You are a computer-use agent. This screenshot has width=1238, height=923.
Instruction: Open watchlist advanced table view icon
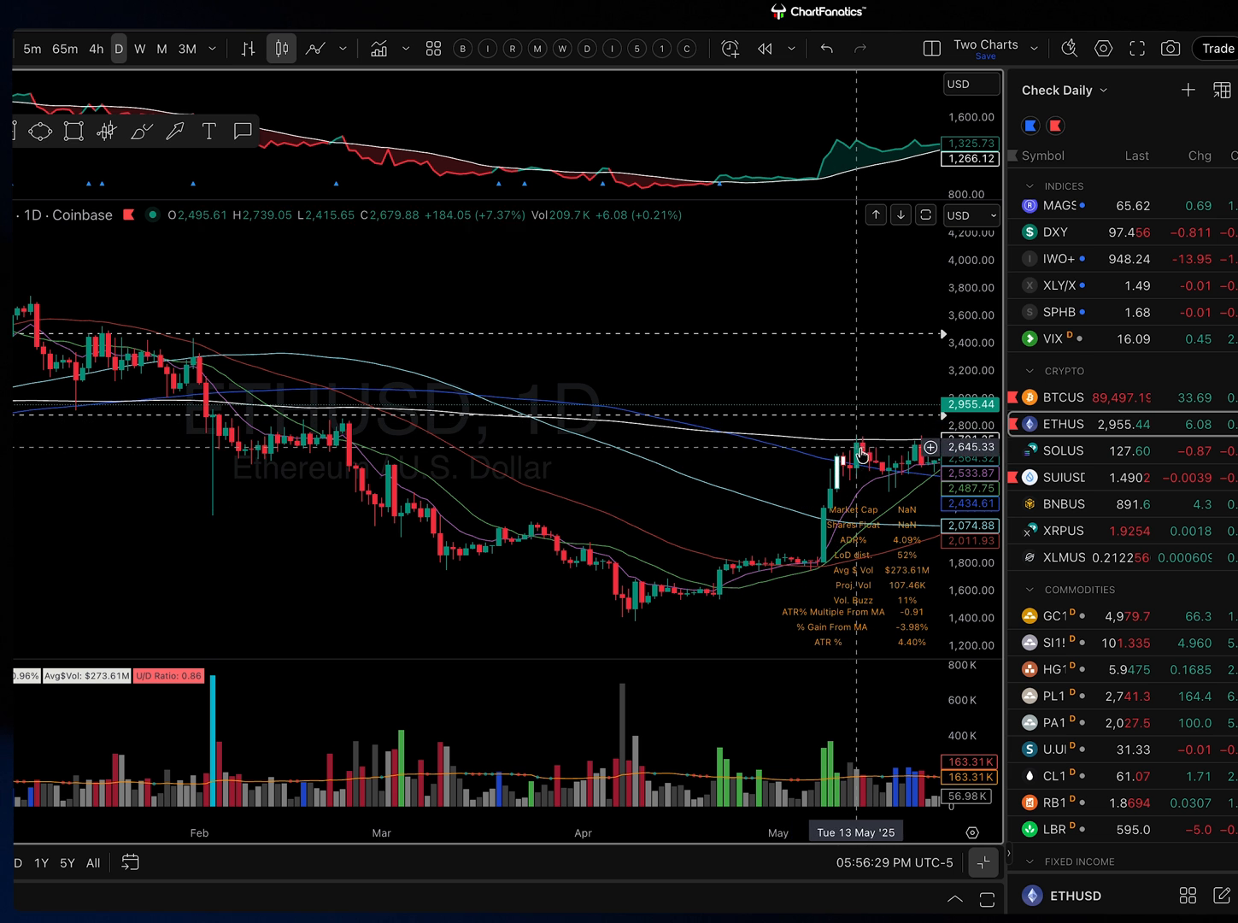tap(1222, 90)
